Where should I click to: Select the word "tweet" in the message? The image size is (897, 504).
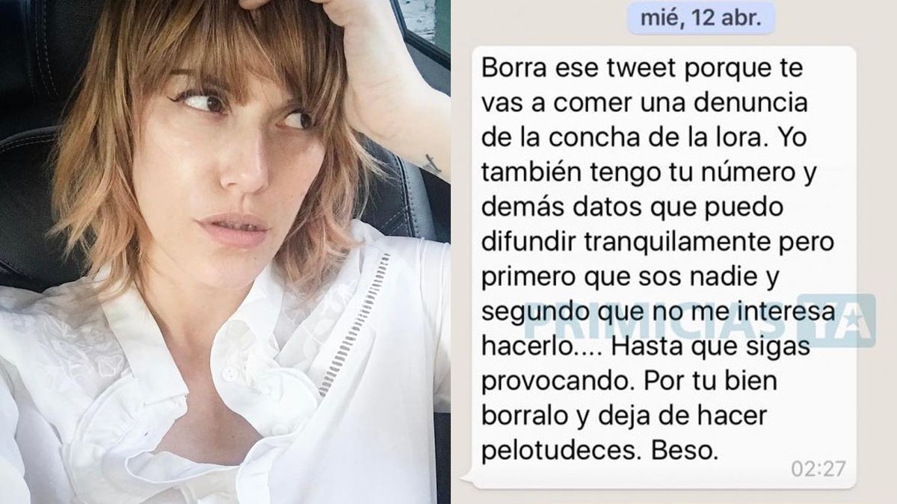pyautogui.click(x=634, y=69)
